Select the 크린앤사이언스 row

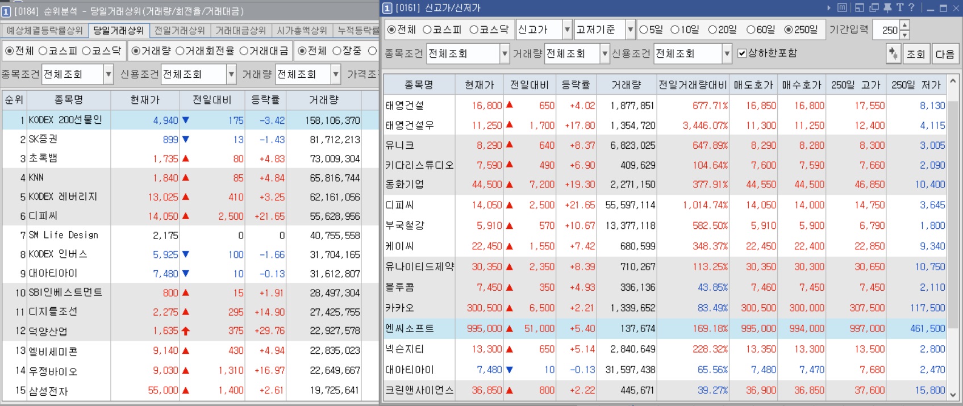[665, 390]
